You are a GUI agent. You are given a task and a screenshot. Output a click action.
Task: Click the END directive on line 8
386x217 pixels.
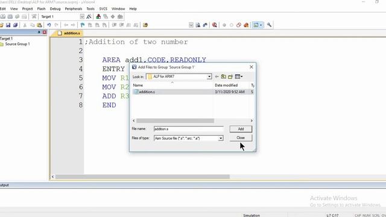coord(109,105)
